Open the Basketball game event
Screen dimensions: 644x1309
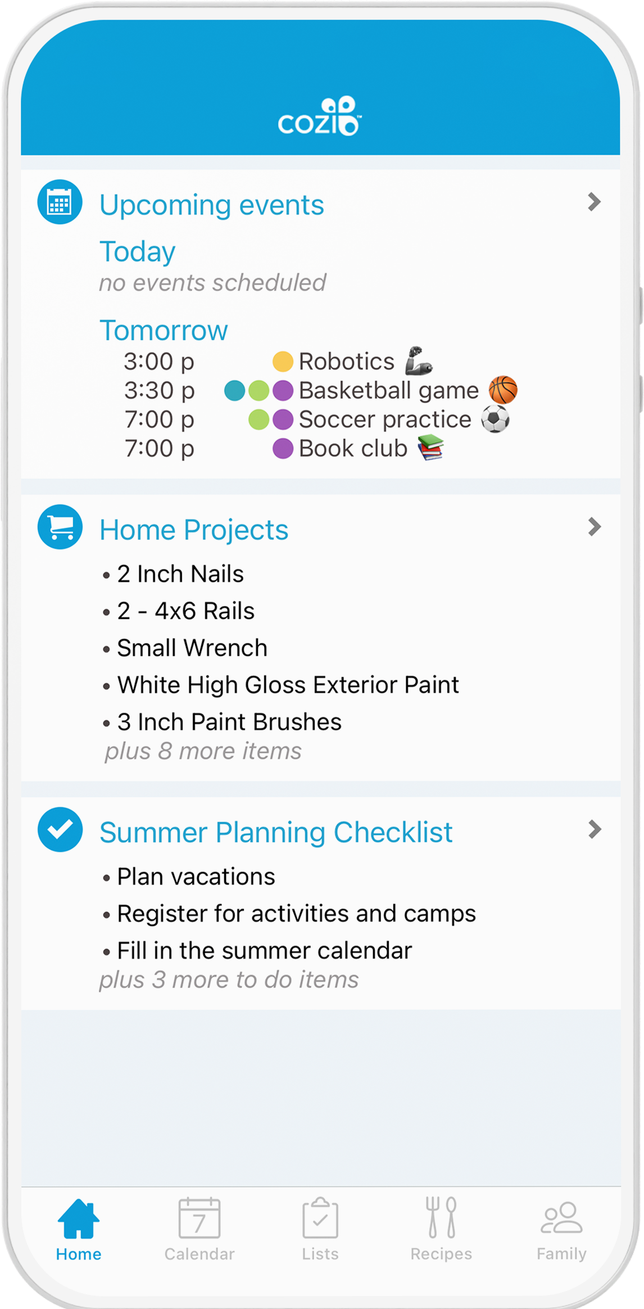coord(389,390)
